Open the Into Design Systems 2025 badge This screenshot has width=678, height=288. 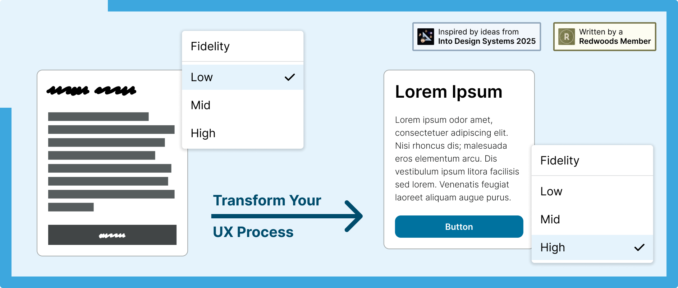click(x=477, y=37)
